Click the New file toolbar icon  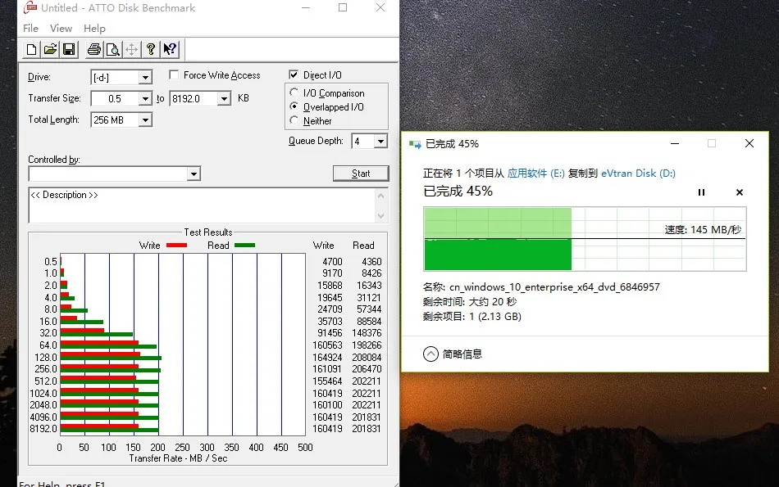coord(31,49)
